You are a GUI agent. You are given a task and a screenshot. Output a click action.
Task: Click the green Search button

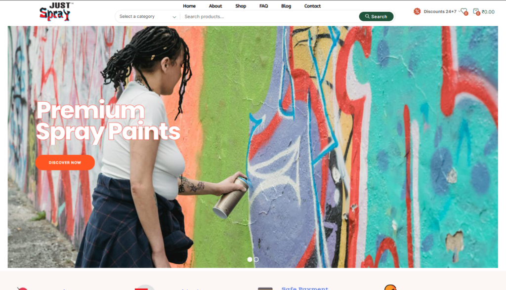376,16
